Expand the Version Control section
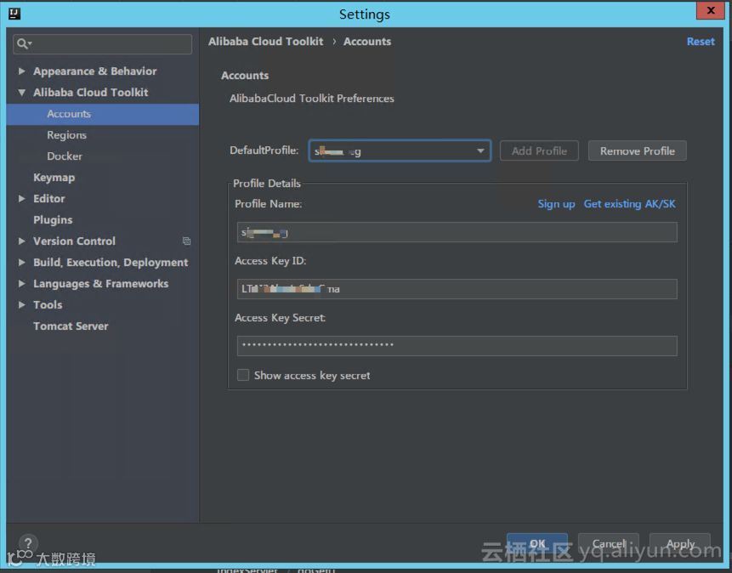Screen dimensions: 732x573 tap(21, 241)
